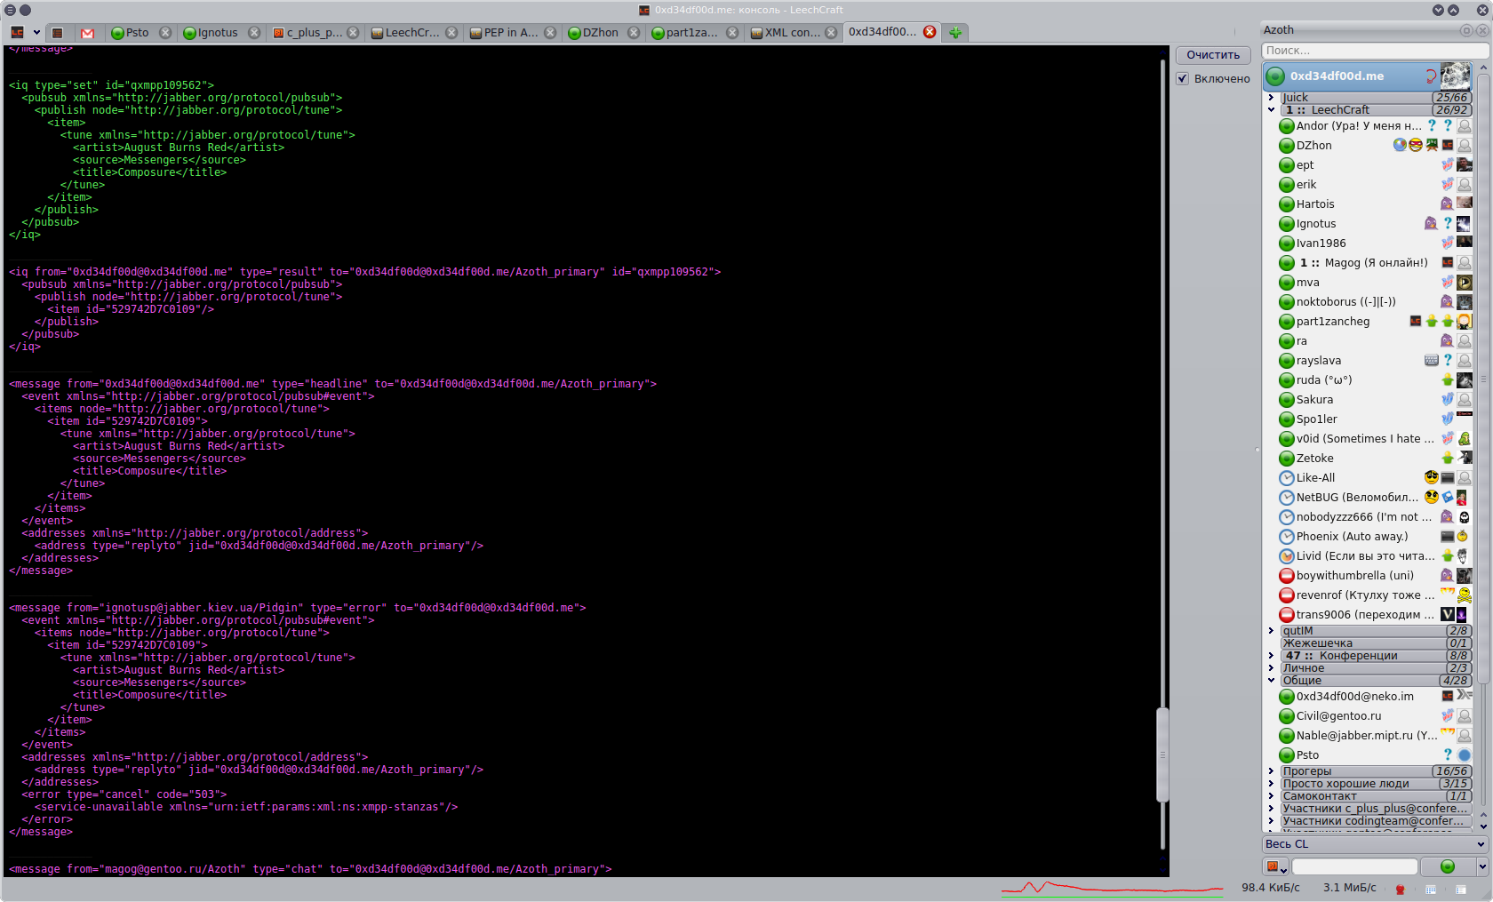Focus the Поиск search field in Azoth
Image resolution: width=1493 pixels, height=902 pixels.
coord(1374,51)
